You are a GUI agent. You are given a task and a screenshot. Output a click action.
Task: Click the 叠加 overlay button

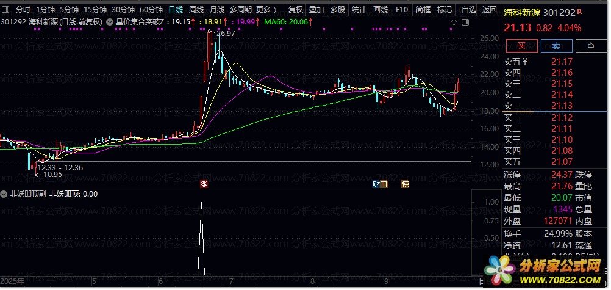pyautogui.click(x=316, y=10)
